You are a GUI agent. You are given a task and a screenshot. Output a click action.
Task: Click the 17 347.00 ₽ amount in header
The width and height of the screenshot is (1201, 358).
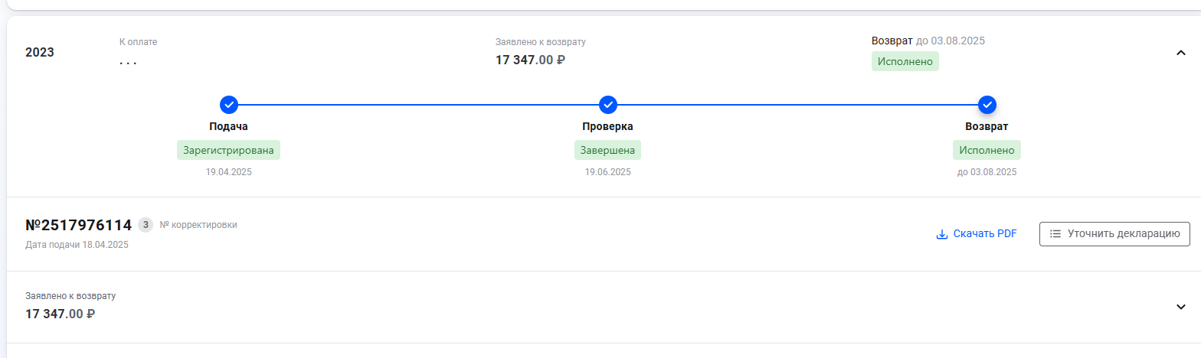(530, 60)
